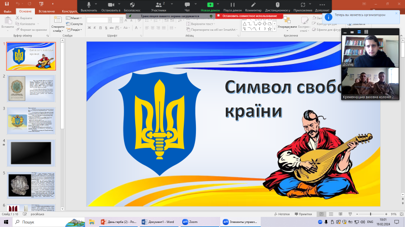The image size is (405, 227).
Task: Expand Zoom participants options arrow
Action: coord(172,4)
